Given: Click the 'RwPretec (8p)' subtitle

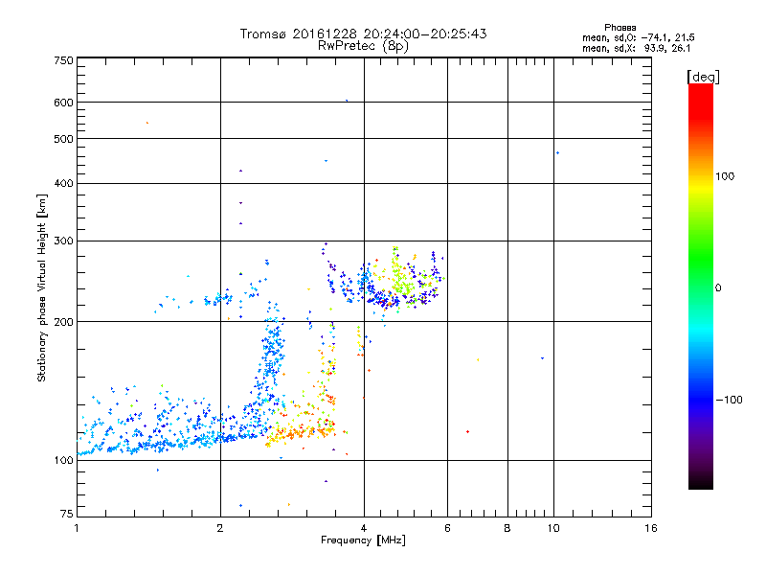Looking at the screenshot, I should tap(363, 46).
